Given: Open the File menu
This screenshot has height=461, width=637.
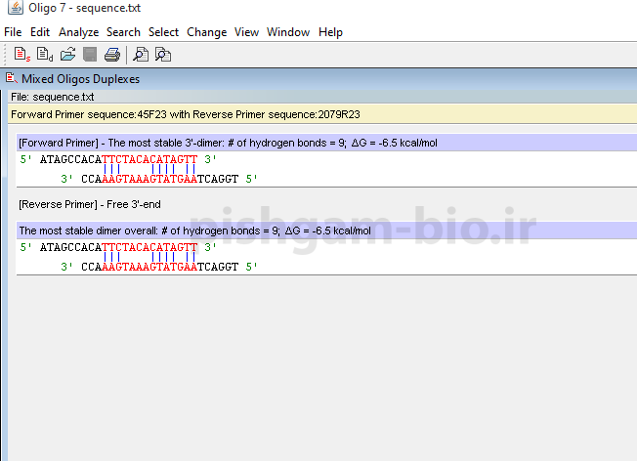Looking at the screenshot, I should click(13, 32).
